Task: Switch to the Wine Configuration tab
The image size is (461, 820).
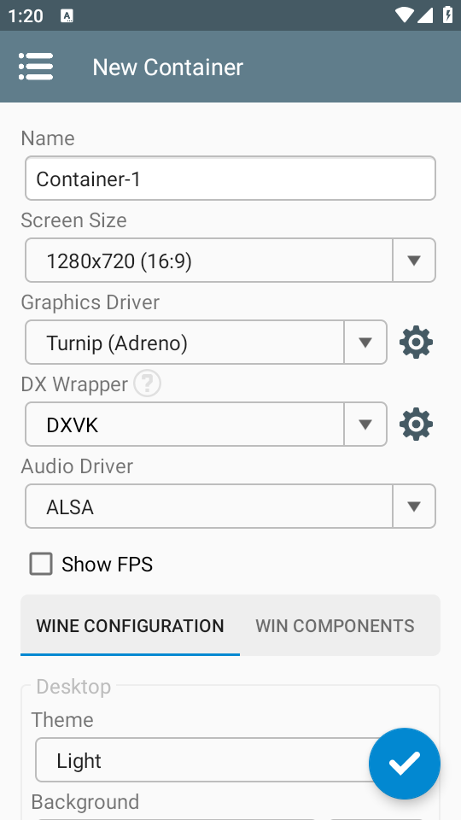Action: tap(130, 625)
